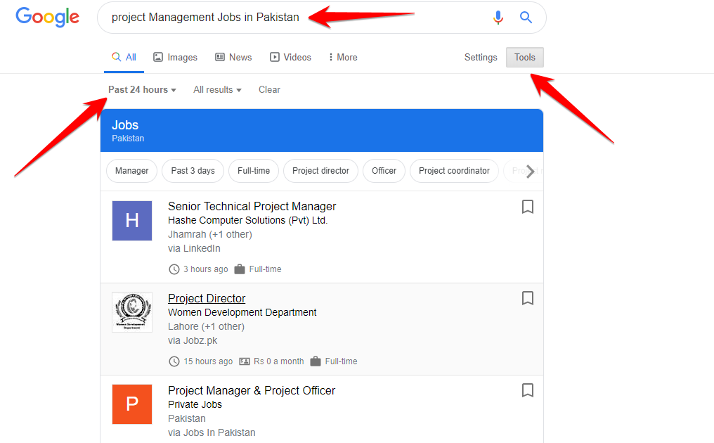The image size is (714, 443).
Task: Switch to the Images tab
Action: tap(175, 58)
